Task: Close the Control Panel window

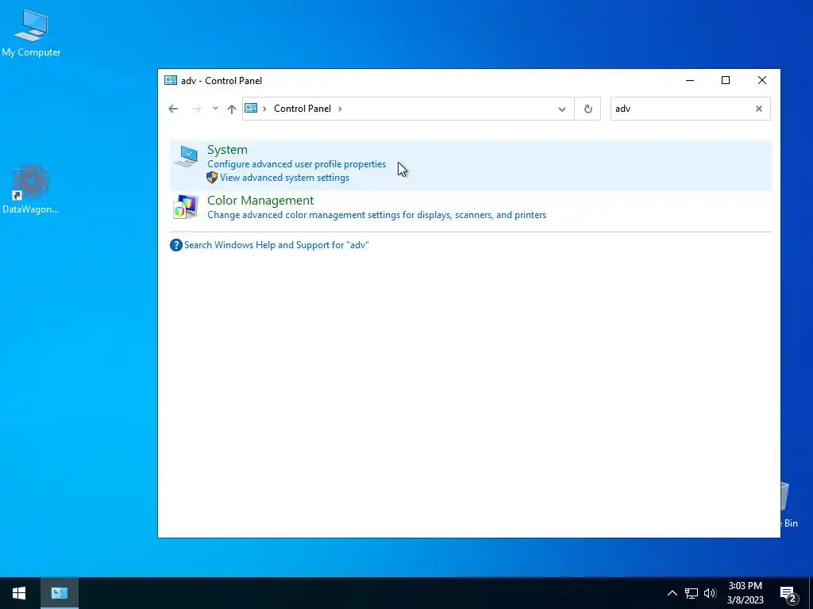Action: [x=762, y=80]
